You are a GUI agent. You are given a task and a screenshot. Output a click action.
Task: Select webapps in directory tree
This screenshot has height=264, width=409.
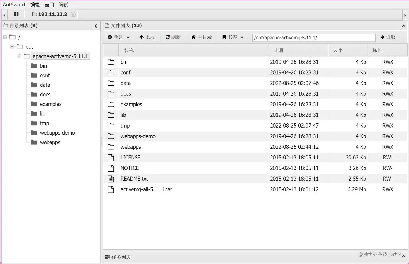click(50, 142)
